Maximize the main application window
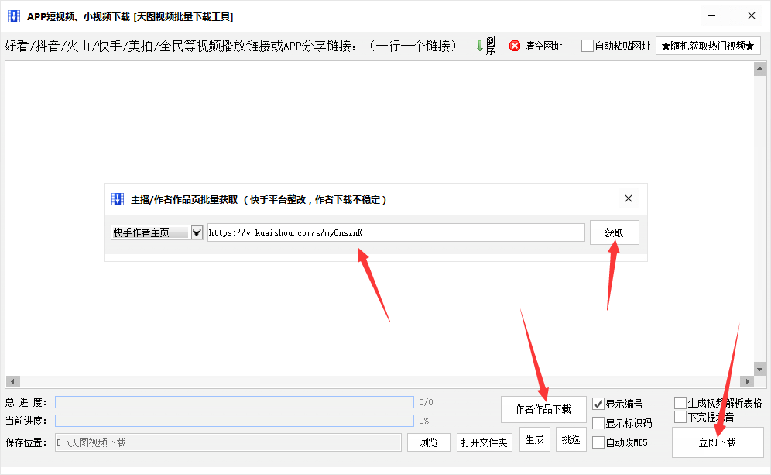Image resolution: width=771 pixels, height=475 pixels. 732,15
